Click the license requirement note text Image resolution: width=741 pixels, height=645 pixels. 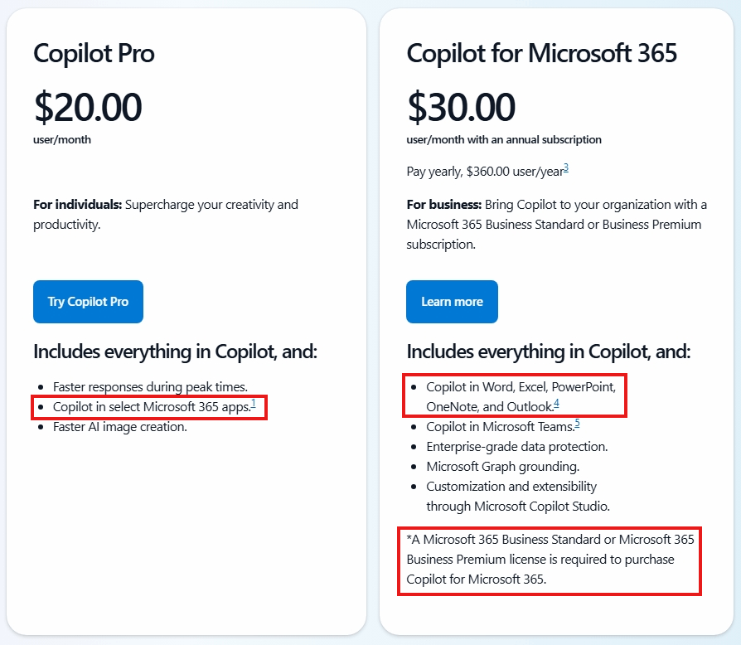click(x=550, y=560)
